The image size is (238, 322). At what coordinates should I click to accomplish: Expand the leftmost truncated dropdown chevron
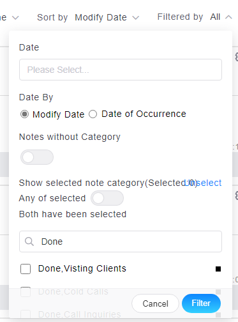(x=15, y=18)
